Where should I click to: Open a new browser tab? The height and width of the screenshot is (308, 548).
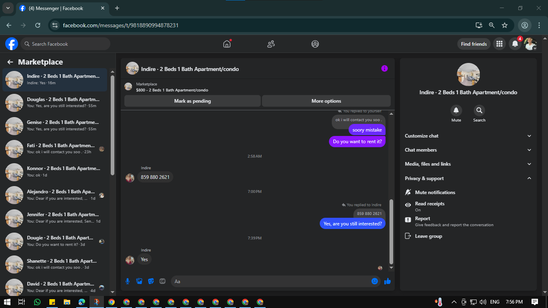pyautogui.click(x=117, y=8)
